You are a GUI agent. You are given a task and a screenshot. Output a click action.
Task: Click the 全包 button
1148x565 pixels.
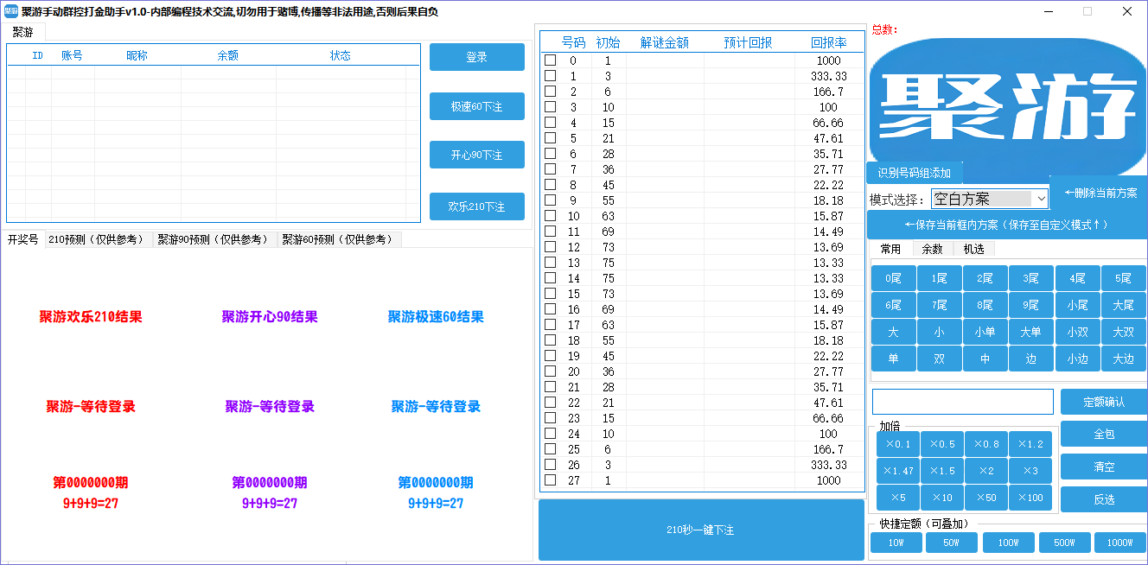1103,434
